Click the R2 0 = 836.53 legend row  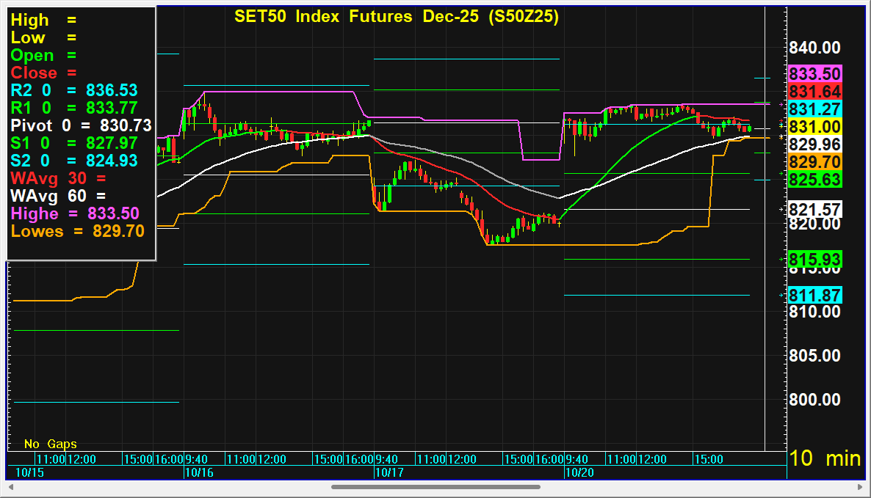point(74,90)
